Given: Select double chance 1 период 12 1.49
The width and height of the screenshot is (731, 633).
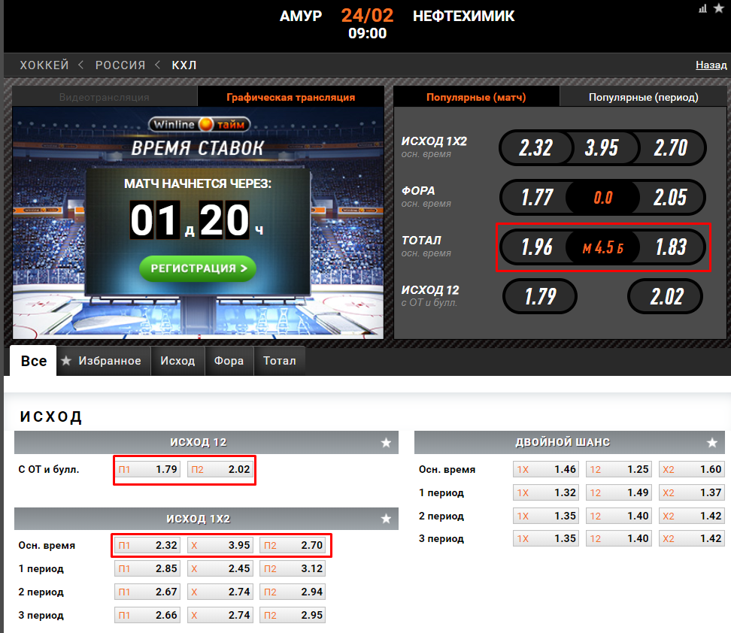Looking at the screenshot, I should (x=619, y=492).
